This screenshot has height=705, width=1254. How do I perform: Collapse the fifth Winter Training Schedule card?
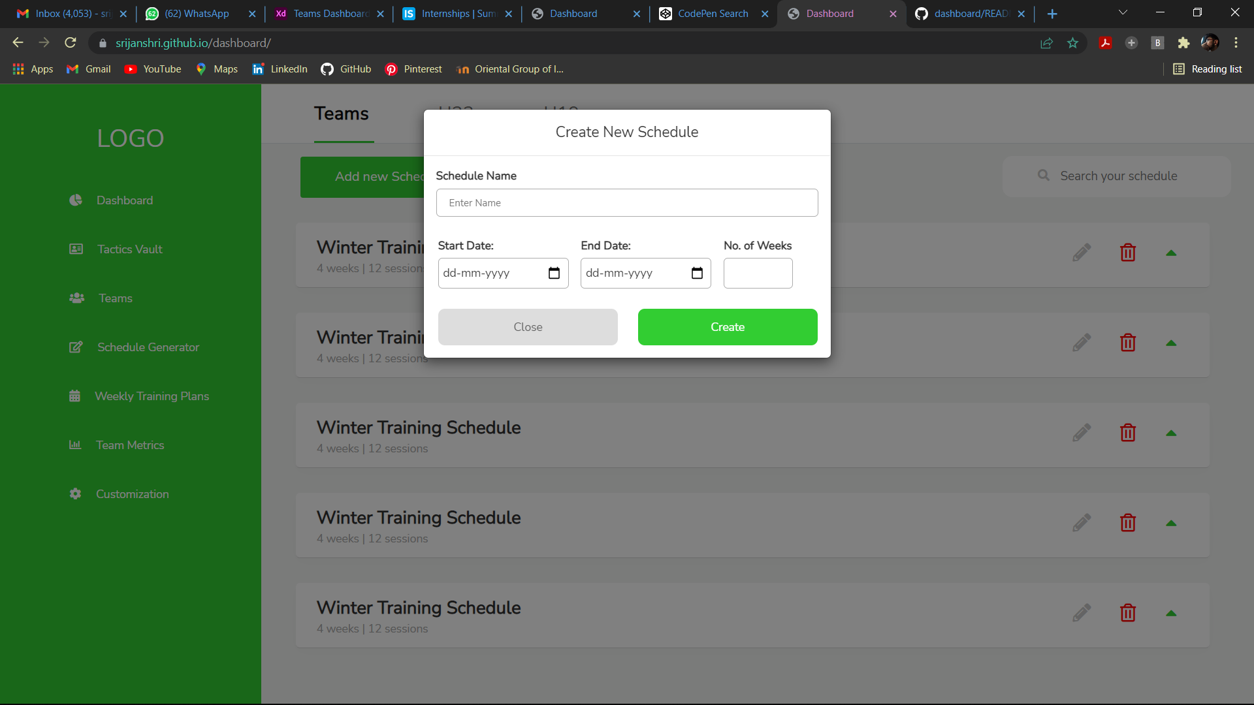coord(1171,614)
